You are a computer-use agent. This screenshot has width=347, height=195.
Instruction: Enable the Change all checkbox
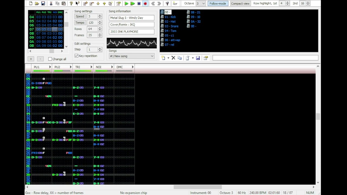click(50, 59)
